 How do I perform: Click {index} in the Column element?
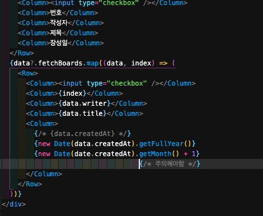pos(72,93)
